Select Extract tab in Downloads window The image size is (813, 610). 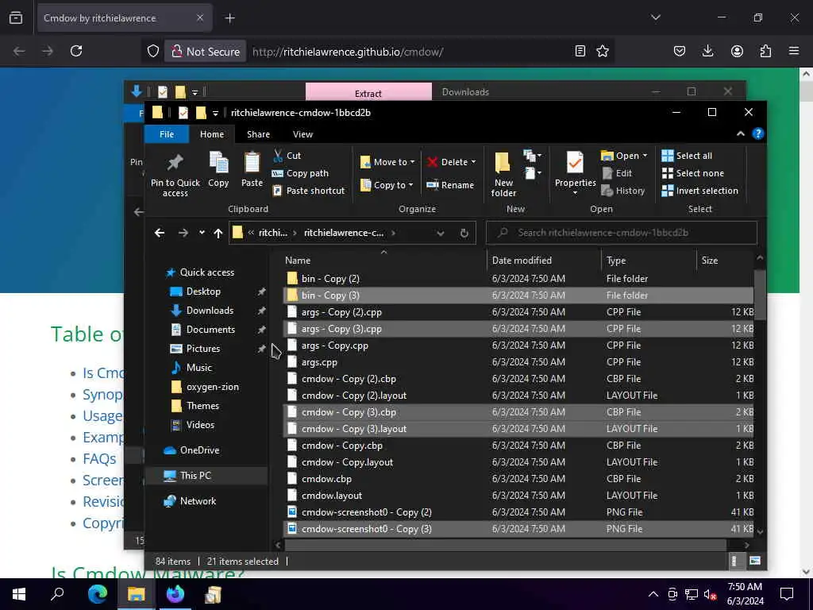(368, 92)
